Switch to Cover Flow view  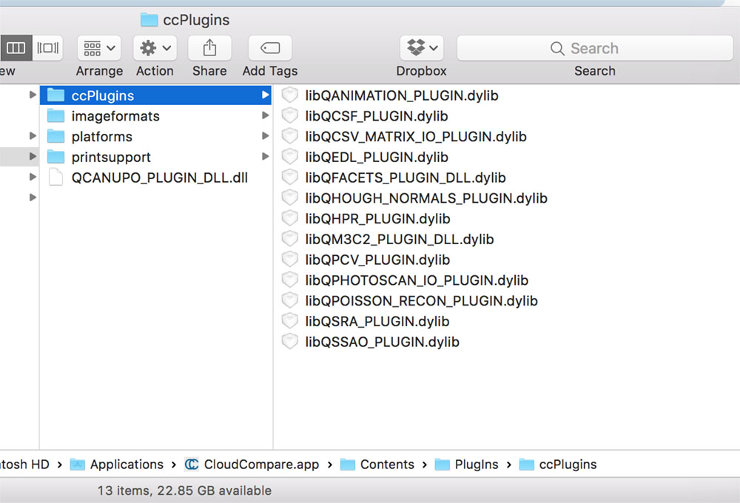pos(47,49)
